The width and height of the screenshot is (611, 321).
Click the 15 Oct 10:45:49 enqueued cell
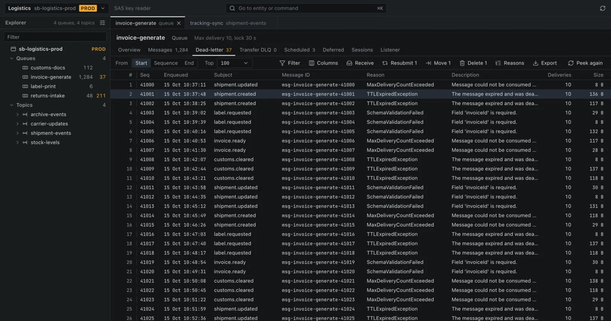[x=185, y=216]
